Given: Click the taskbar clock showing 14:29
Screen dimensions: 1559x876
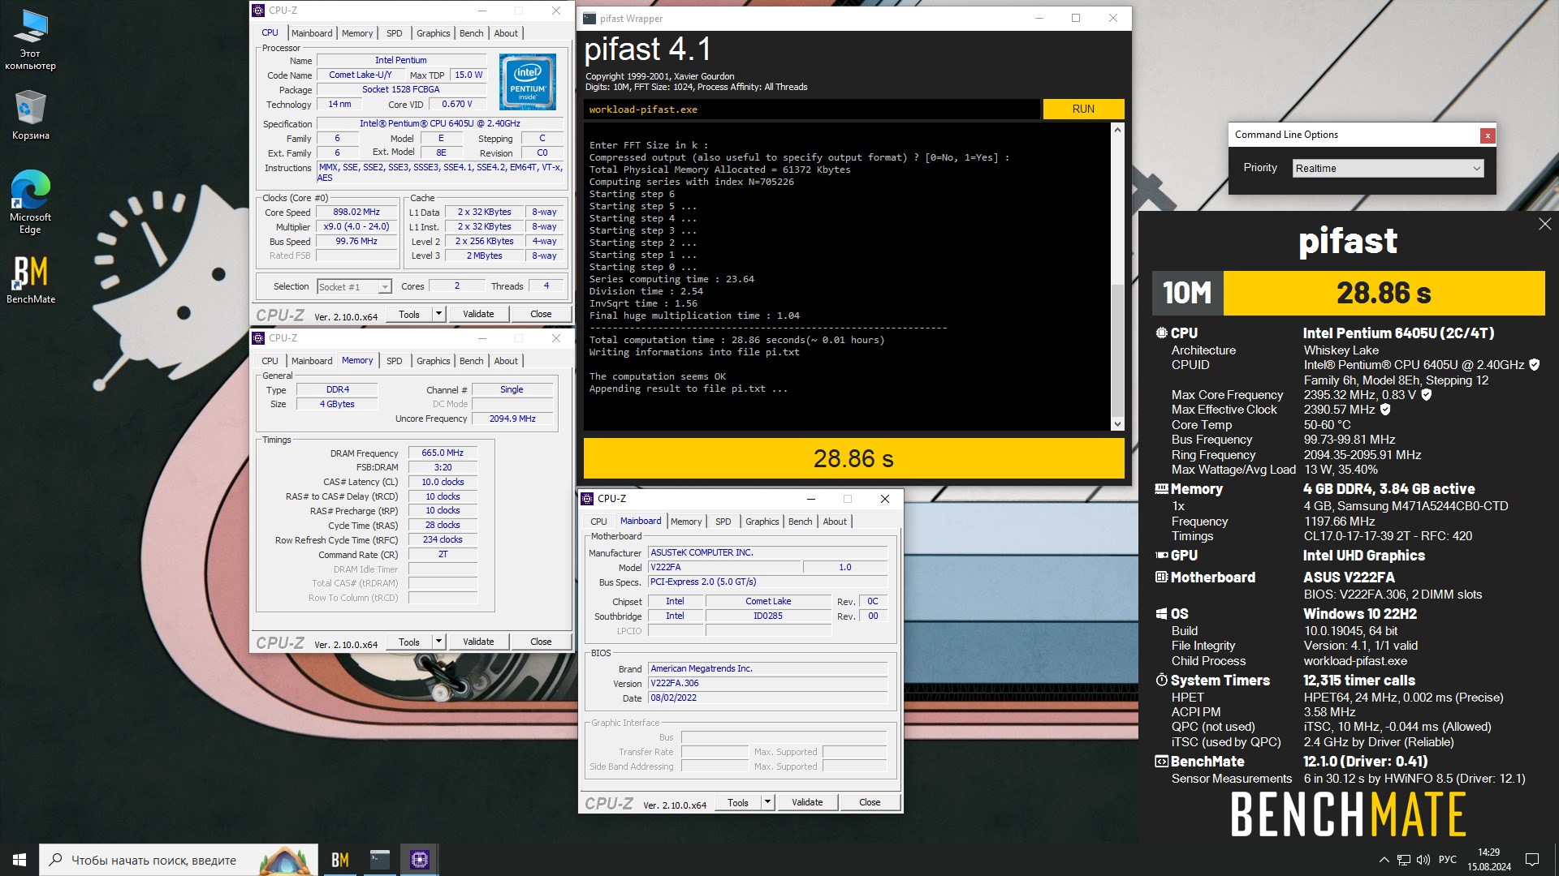Looking at the screenshot, I should (x=1489, y=860).
